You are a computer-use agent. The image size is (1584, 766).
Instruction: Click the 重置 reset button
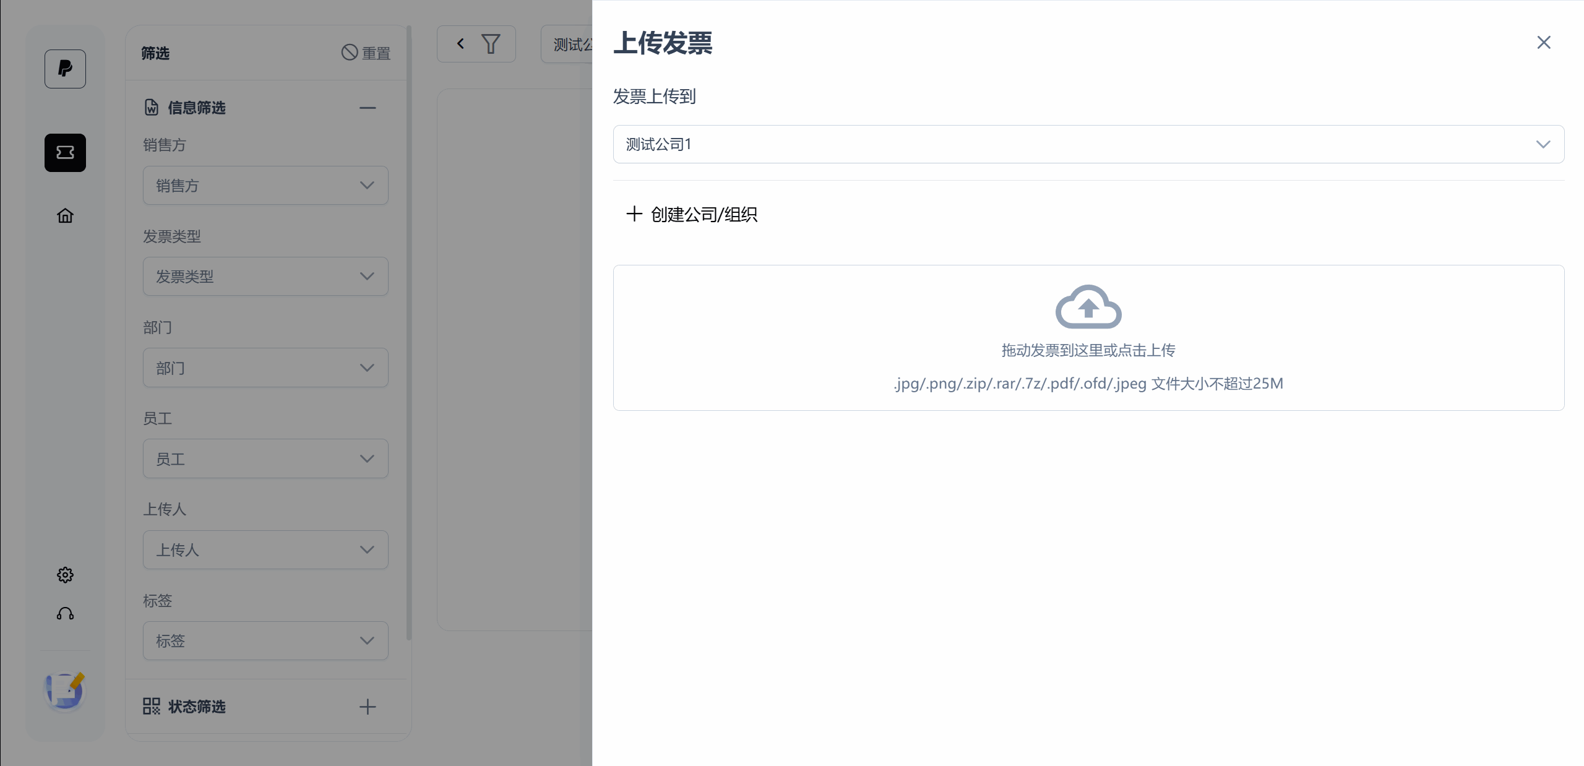[366, 53]
